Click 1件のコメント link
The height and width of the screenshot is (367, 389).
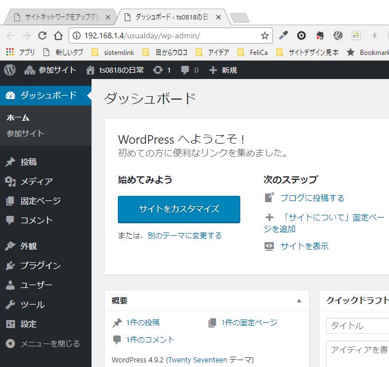pos(150,340)
